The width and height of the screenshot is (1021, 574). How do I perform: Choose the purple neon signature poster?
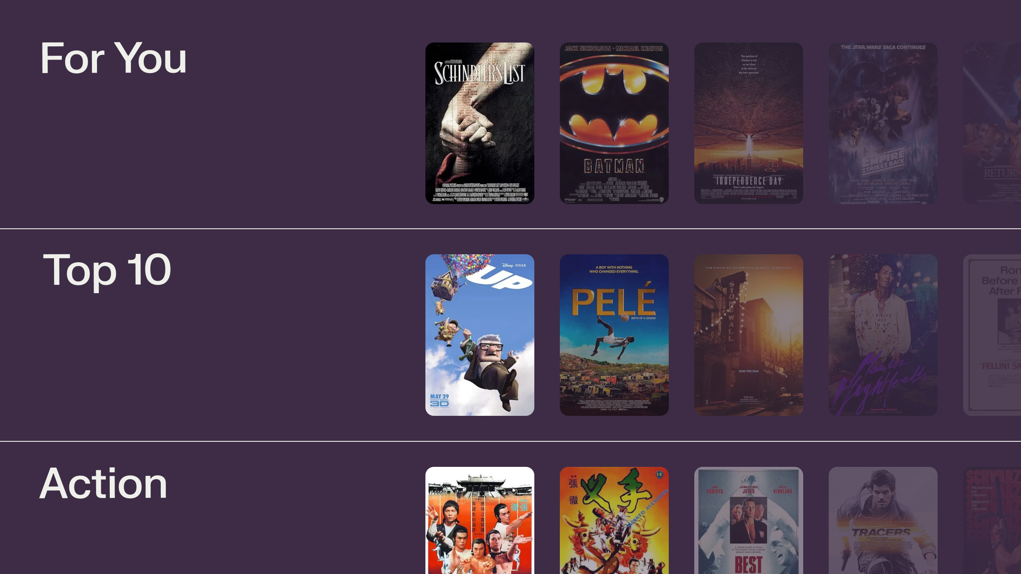pyautogui.click(x=883, y=335)
